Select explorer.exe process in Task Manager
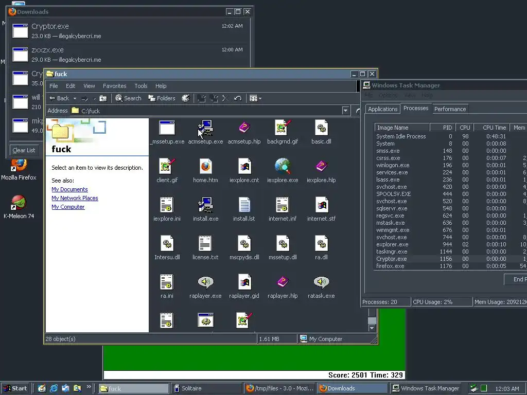This screenshot has height=395, width=527. point(451,244)
